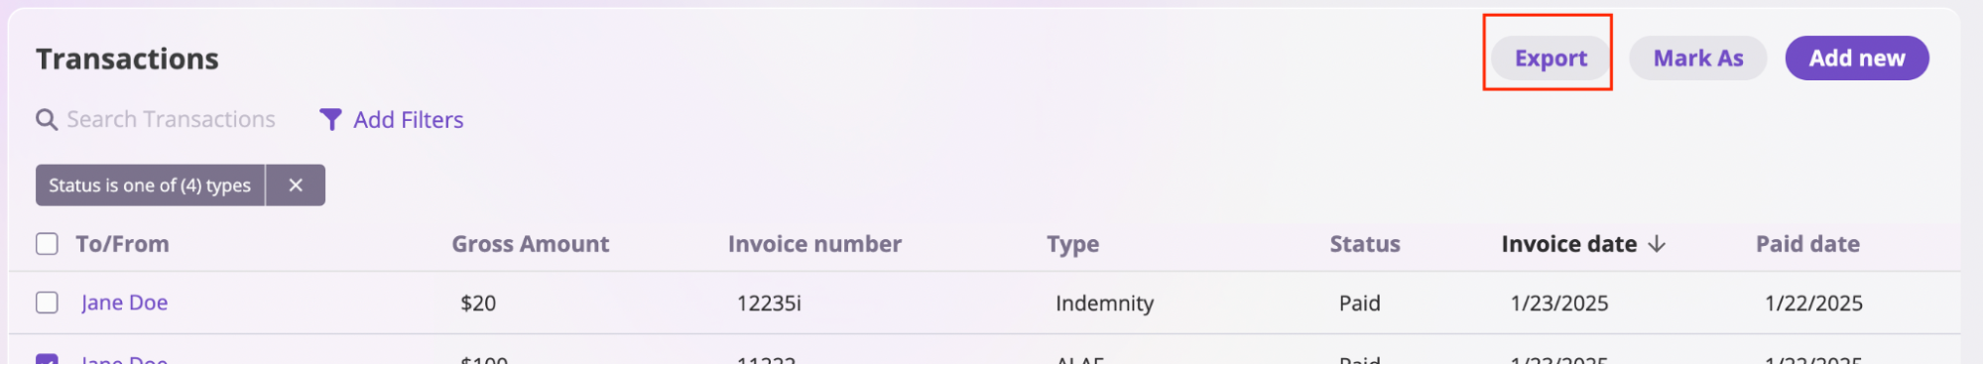The image size is (1983, 365).
Task: Click the funnel filter icon
Action: click(x=330, y=120)
